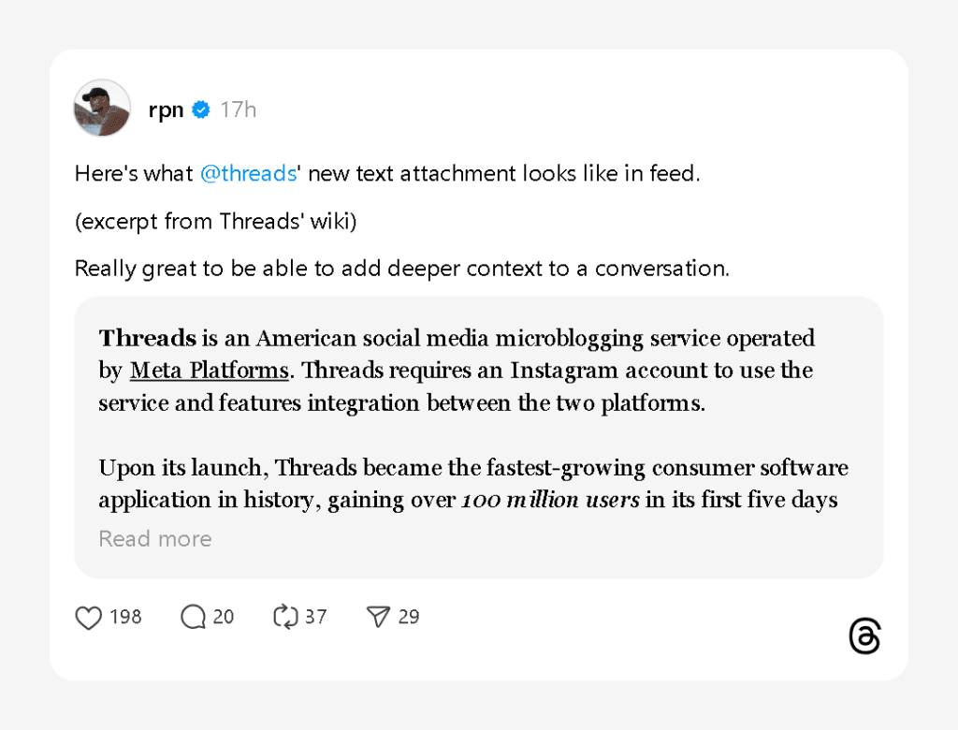This screenshot has height=730, width=958.
Task: Like the post with the heart icon
Action: click(x=88, y=618)
